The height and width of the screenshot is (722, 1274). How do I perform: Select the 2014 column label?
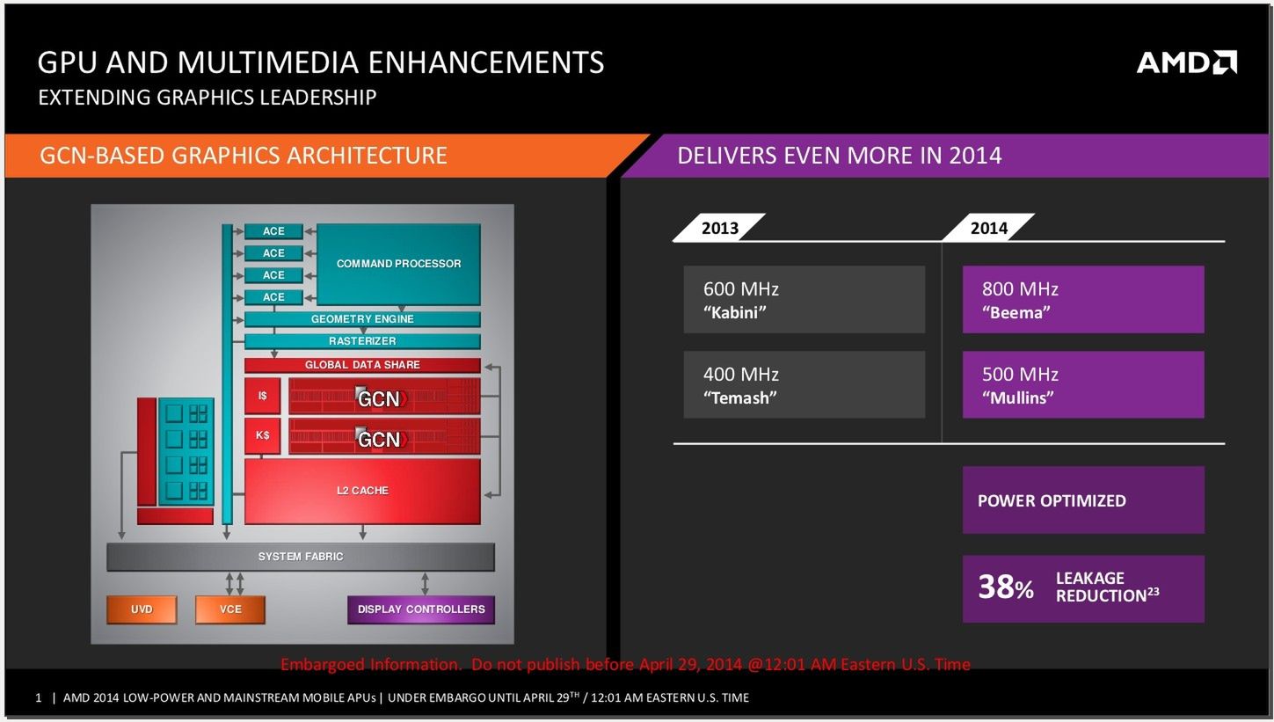(x=988, y=228)
